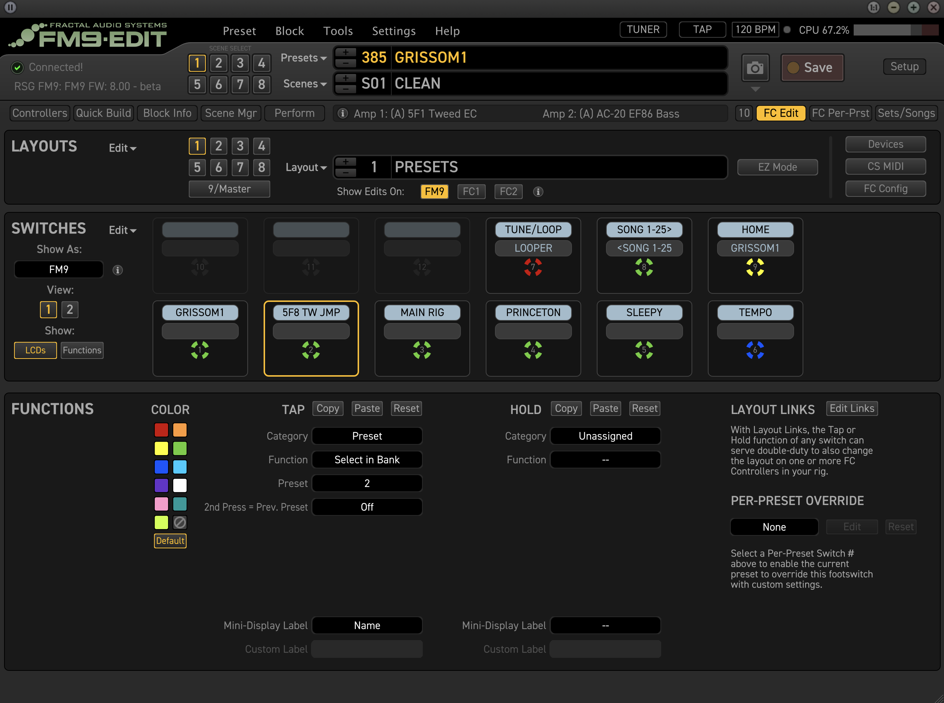Open the Show As FM9 selector
The width and height of the screenshot is (944, 703).
tap(59, 269)
